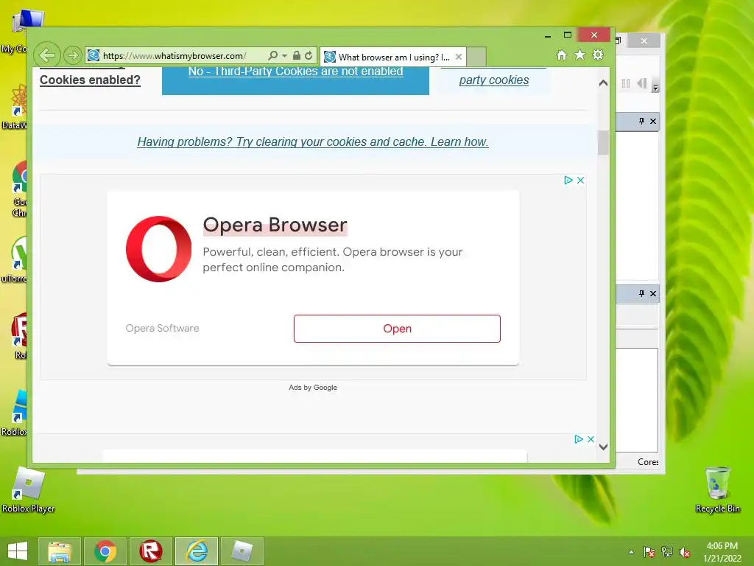Close the 'What browser am I using?' tab
Image resolution: width=754 pixels, height=566 pixels.
(x=459, y=57)
